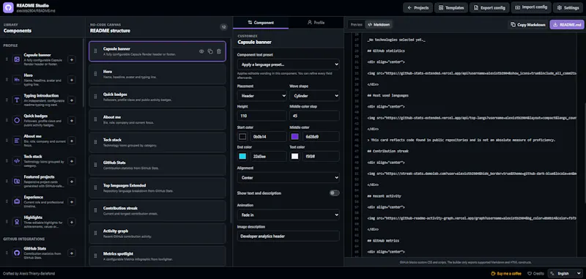This screenshot has width=586, height=279.
Task: Add Experience component with plus button
Action: (72, 201)
